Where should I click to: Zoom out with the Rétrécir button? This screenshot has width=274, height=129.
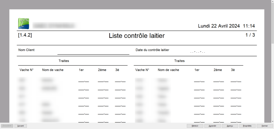coord(195,126)
